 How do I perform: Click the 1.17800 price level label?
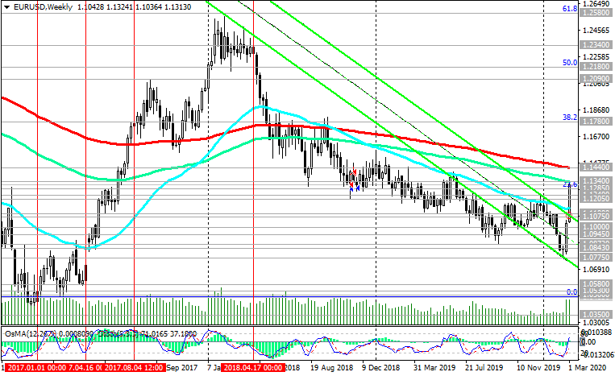(x=596, y=122)
